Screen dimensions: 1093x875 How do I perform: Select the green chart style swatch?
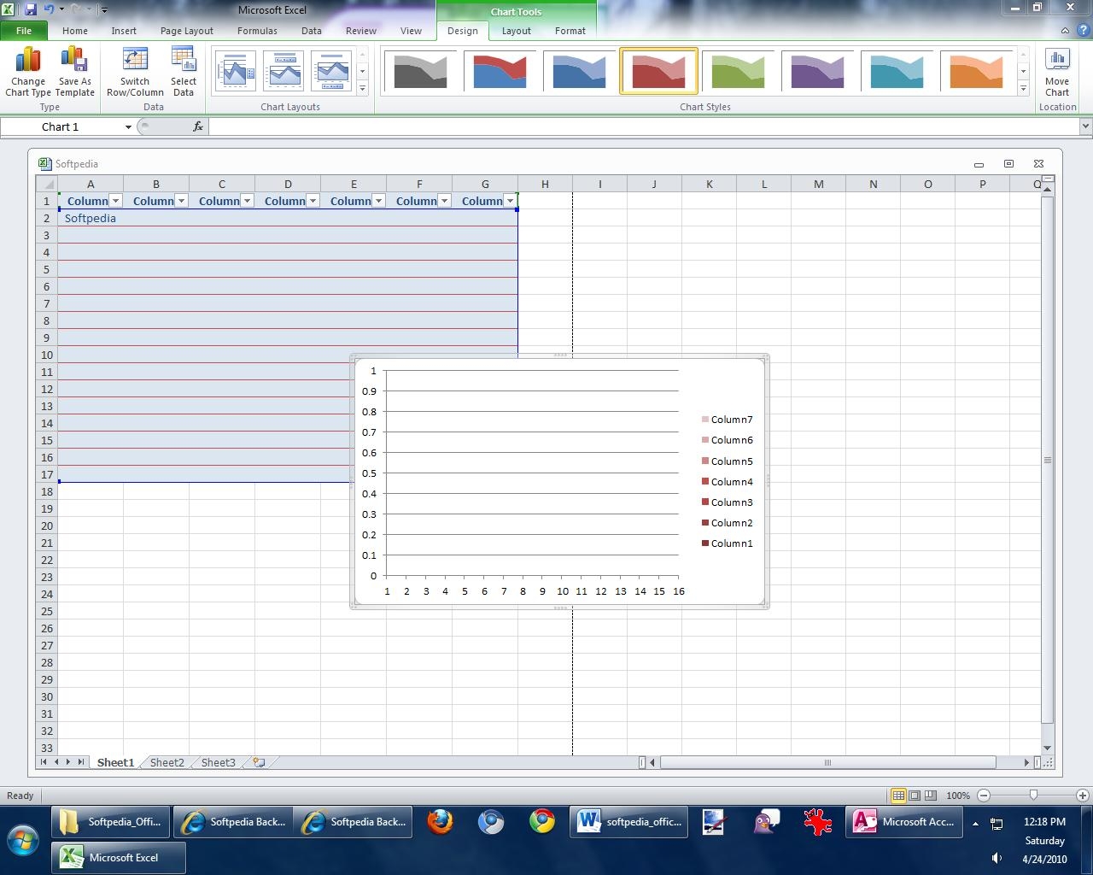coord(738,71)
